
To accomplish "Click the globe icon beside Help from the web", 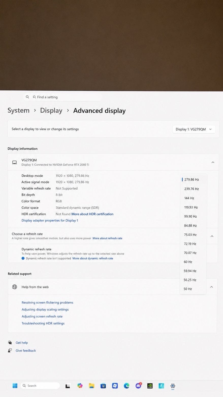I will [x=14, y=287].
